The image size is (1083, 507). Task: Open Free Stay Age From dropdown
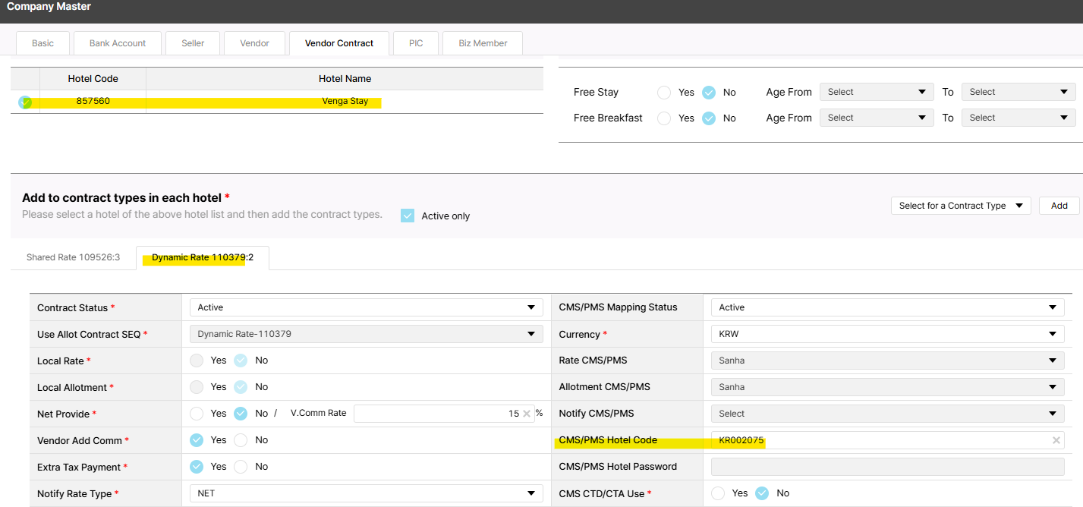coord(877,93)
